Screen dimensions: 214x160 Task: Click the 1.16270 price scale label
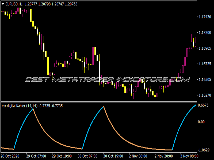pos(205,95)
